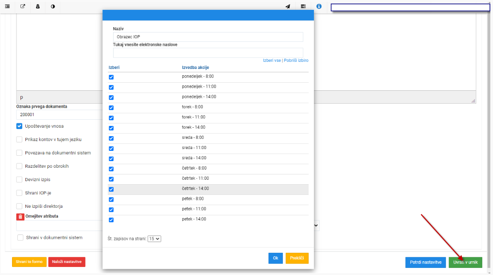This screenshot has width=493, height=275.
Task: Click the list settings icon in the top toolbar
Action: coord(303,6)
